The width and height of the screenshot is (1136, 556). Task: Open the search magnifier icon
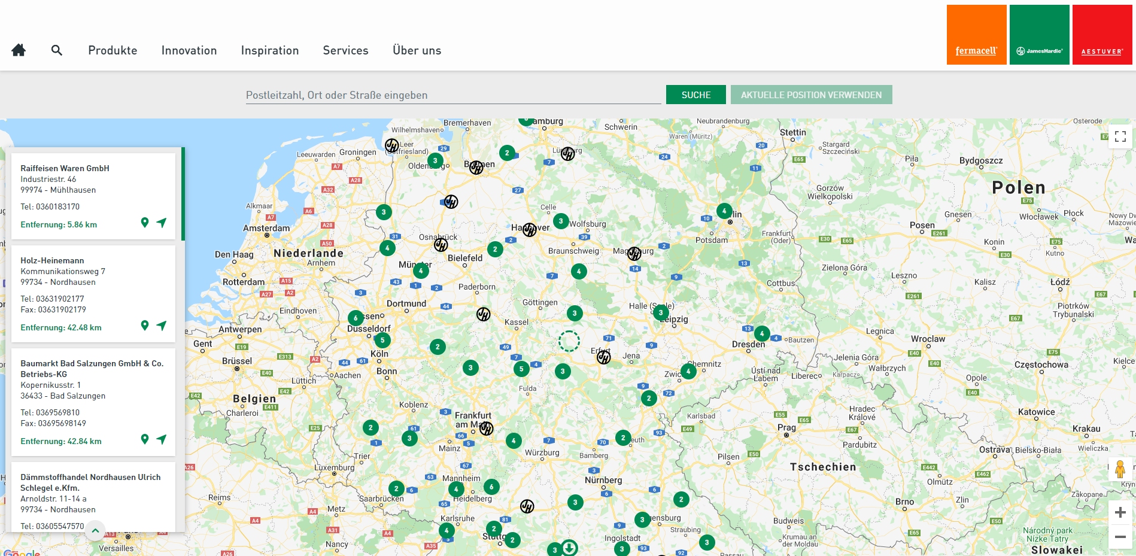pyautogui.click(x=57, y=50)
